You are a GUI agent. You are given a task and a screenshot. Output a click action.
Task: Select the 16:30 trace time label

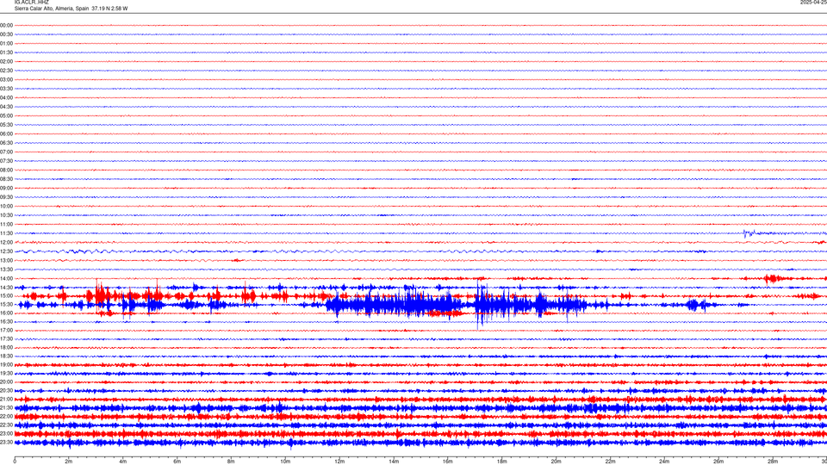point(6,321)
